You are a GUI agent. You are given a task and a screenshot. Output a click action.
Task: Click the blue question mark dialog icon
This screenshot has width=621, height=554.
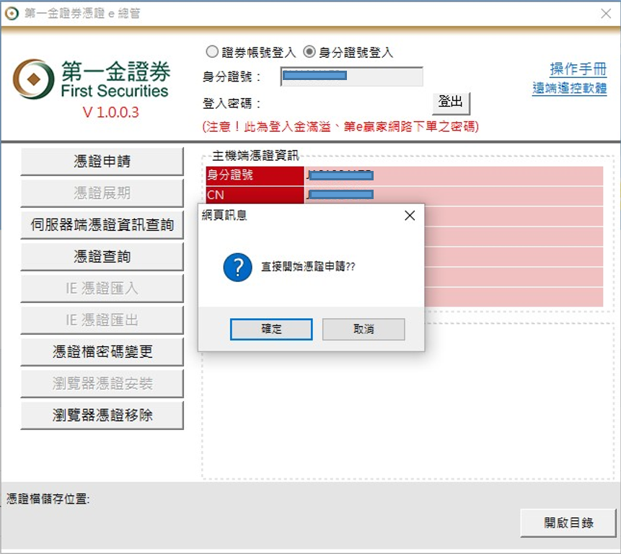[x=237, y=267]
